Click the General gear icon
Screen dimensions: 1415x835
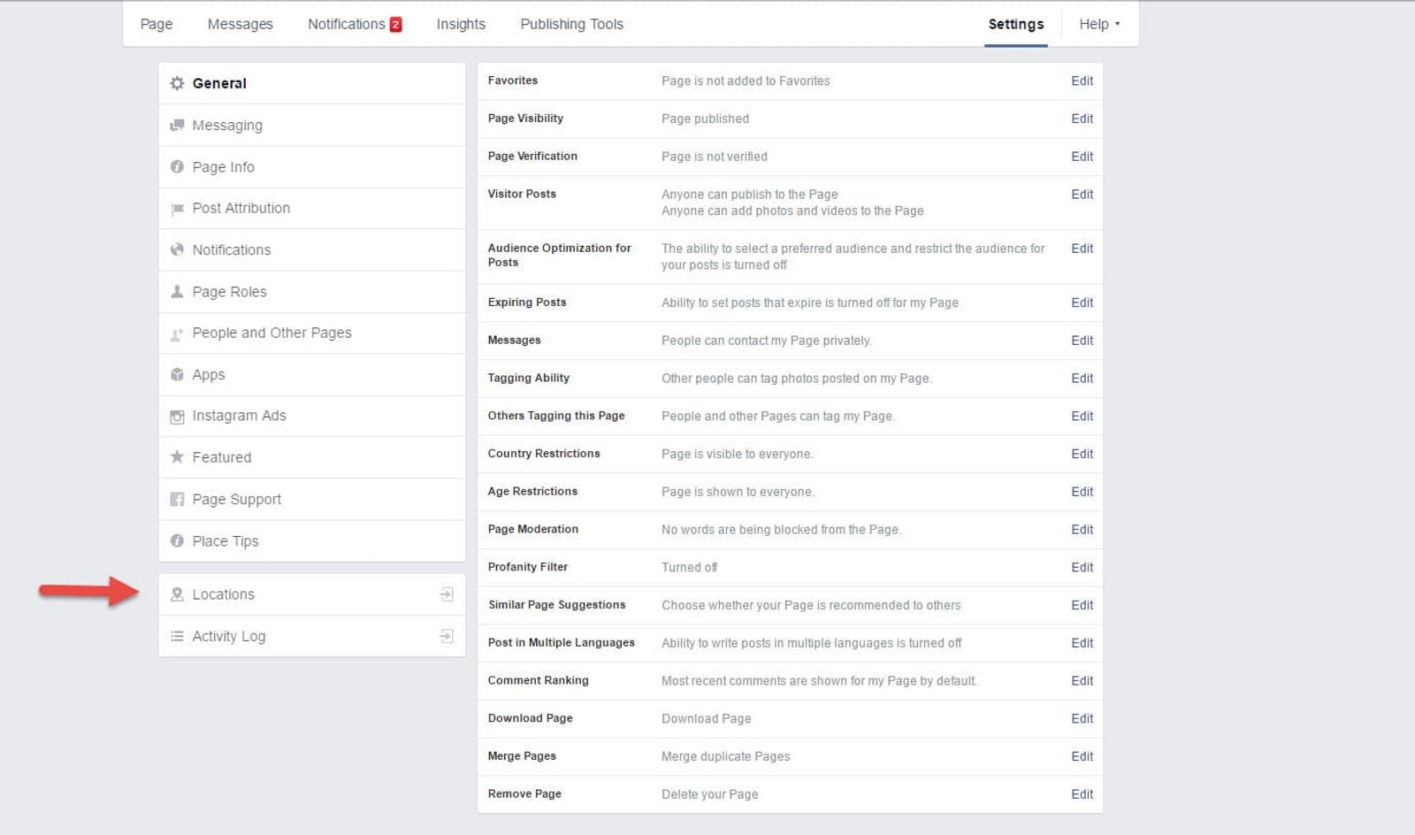(x=177, y=83)
